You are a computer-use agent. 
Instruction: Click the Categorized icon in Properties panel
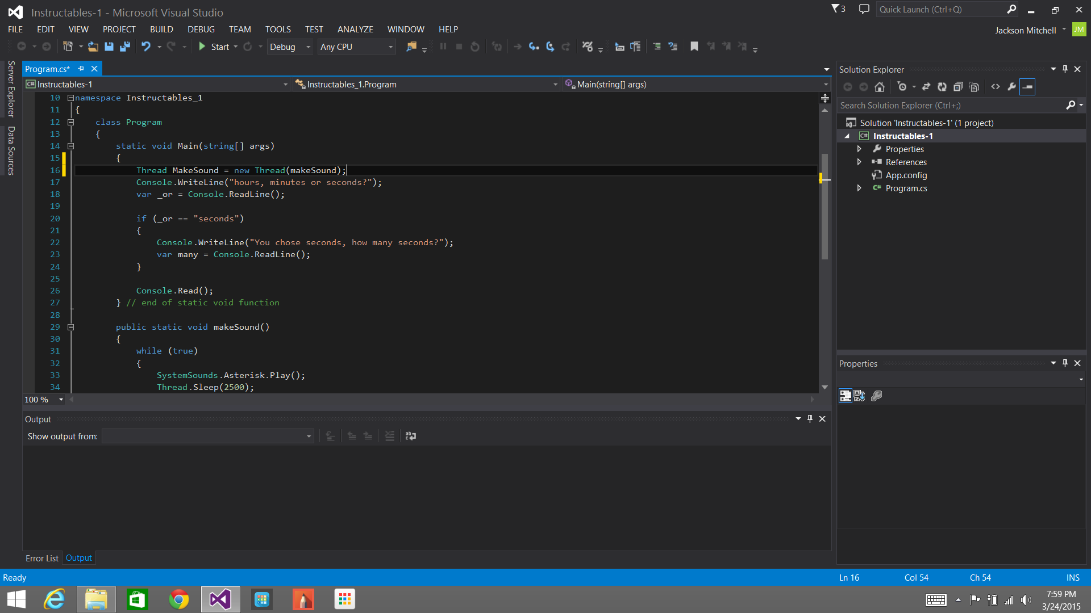pos(846,396)
